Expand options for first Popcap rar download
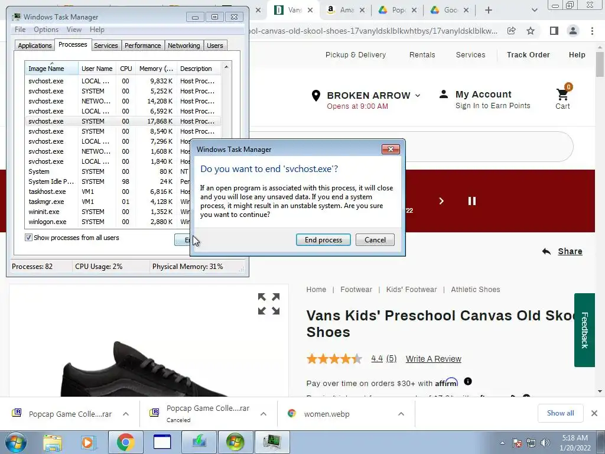The width and height of the screenshot is (605, 454). (x=126, y=414)
